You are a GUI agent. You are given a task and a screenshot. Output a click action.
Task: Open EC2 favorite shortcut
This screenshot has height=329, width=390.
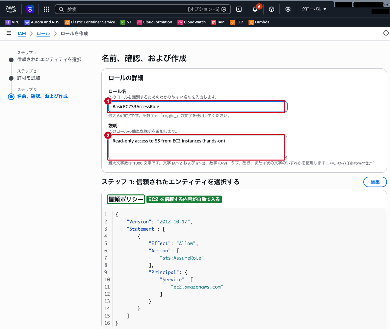tap(237, 22)
